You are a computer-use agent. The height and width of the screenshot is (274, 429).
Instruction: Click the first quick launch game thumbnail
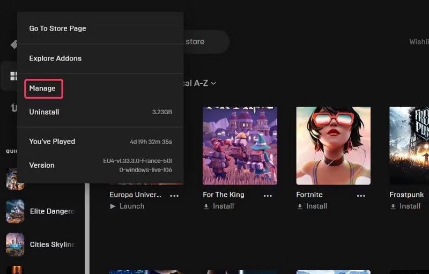pyautogui.click(x=16, y=179)
